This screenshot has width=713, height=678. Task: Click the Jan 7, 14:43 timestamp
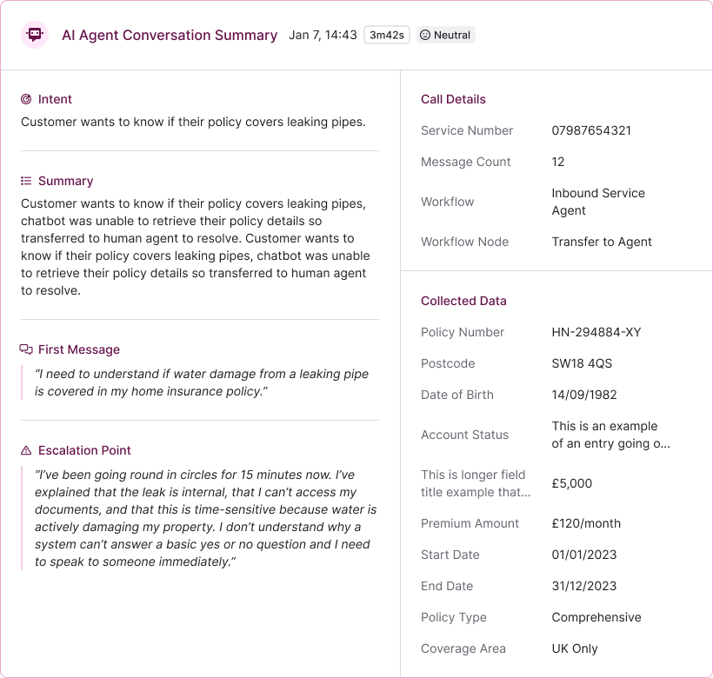click(323, 36)
